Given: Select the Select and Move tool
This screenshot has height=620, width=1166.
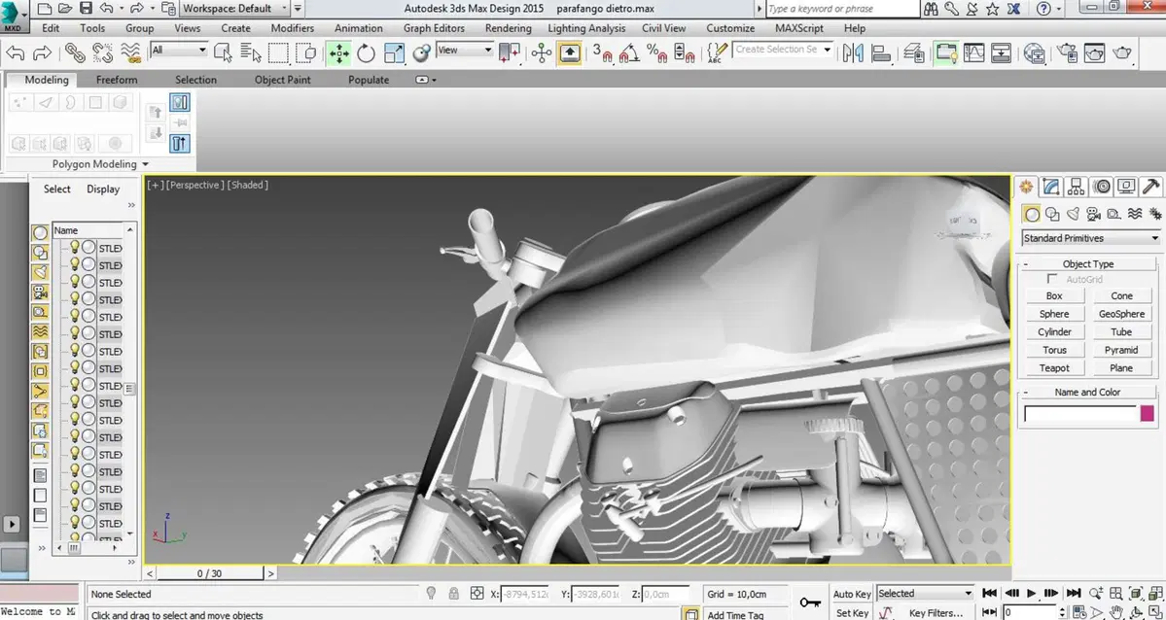Looking at the screenshot, I should (339, 52).
